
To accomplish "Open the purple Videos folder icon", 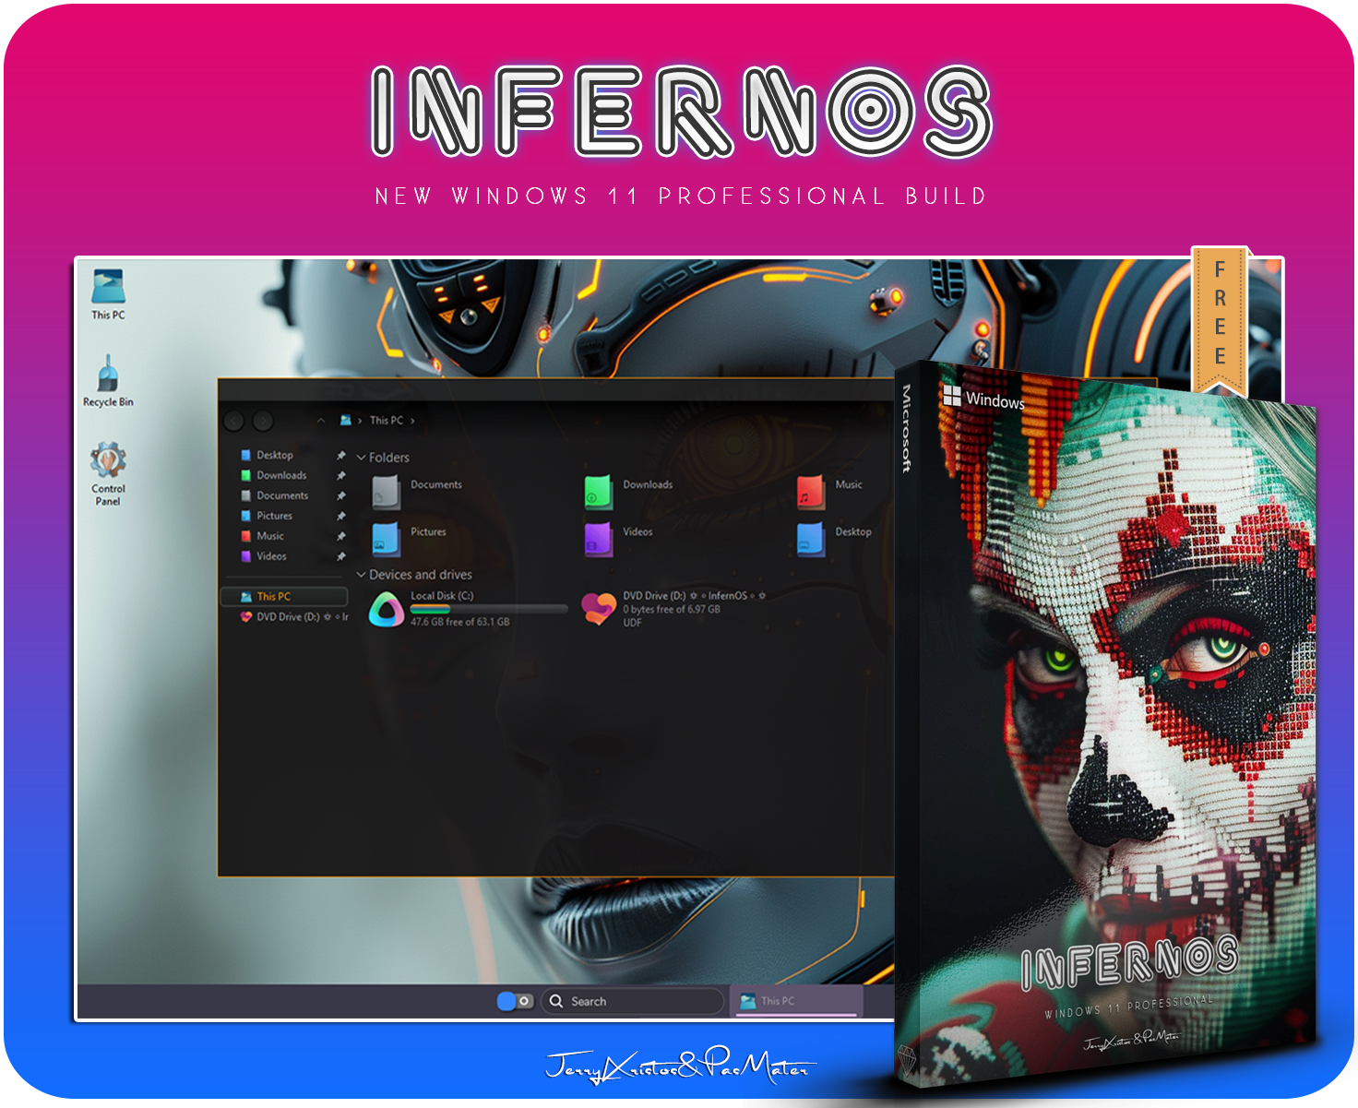I will tap(598, 539).
